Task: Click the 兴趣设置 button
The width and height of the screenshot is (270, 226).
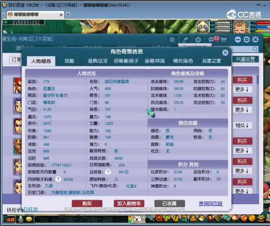Action: [x=245, y=59]
